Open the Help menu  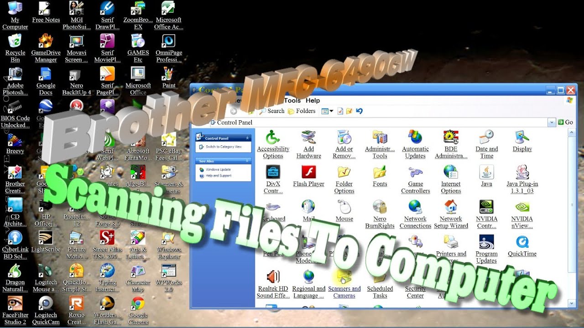coord(313,101)
